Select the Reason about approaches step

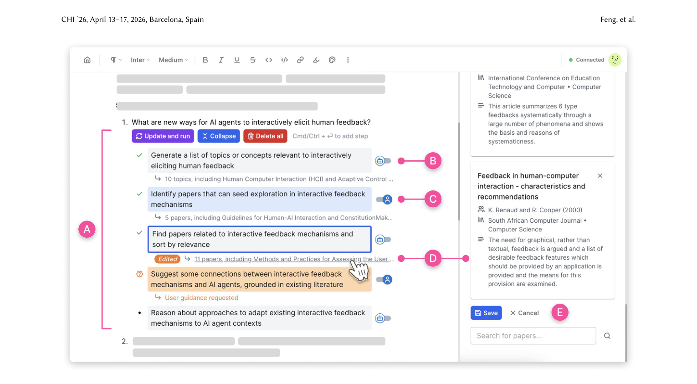[x=260, y=318]
